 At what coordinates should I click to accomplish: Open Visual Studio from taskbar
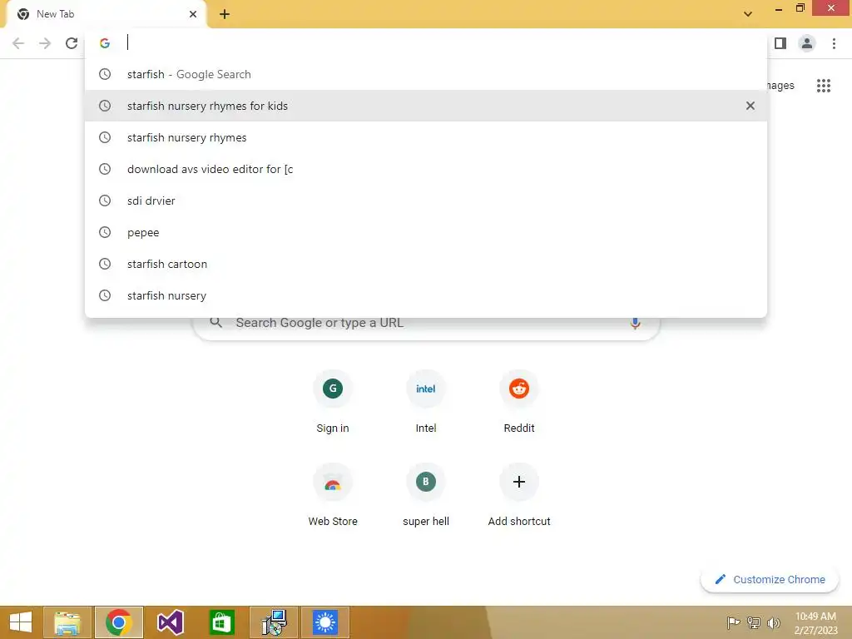pos(170,622)
